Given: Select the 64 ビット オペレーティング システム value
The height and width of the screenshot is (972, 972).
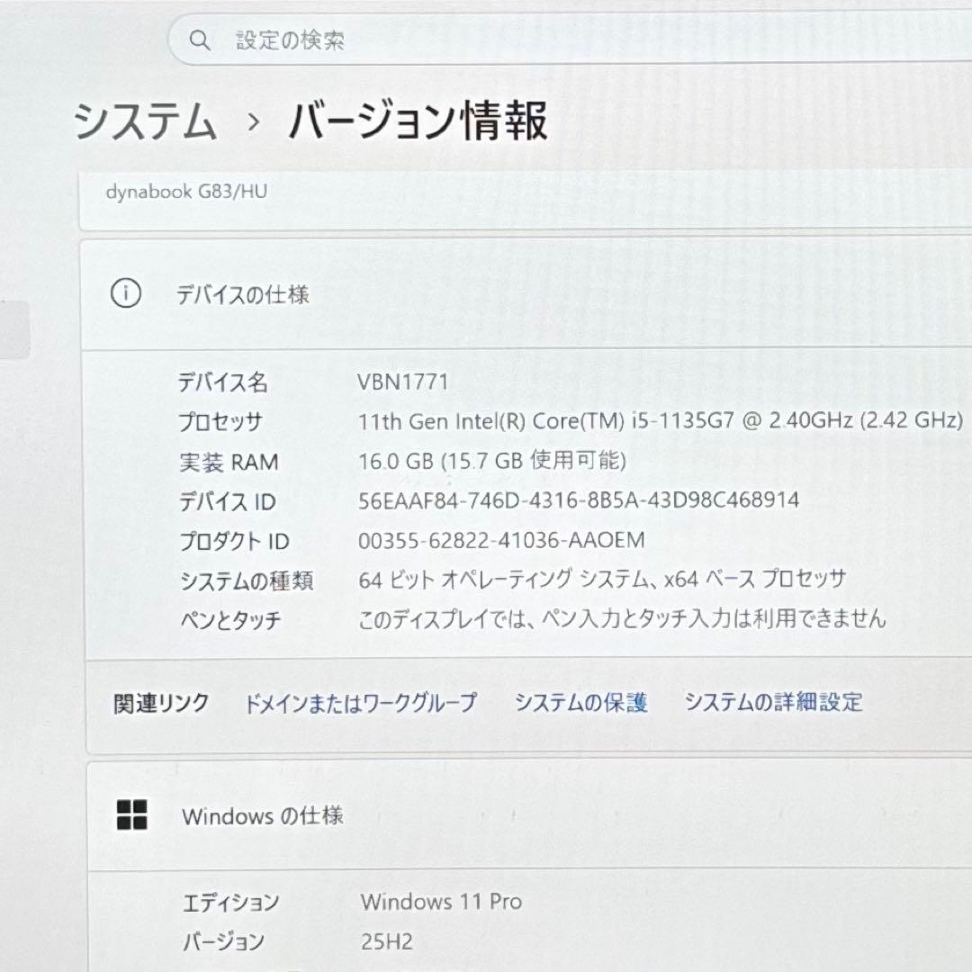Looking at the screenshot, I should (x=602, y=580).
